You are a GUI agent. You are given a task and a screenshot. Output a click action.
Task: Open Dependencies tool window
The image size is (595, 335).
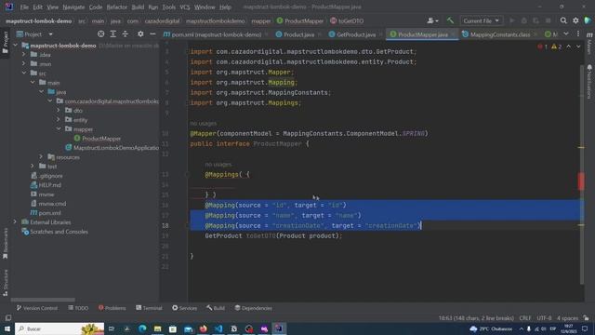coord(253,308)
